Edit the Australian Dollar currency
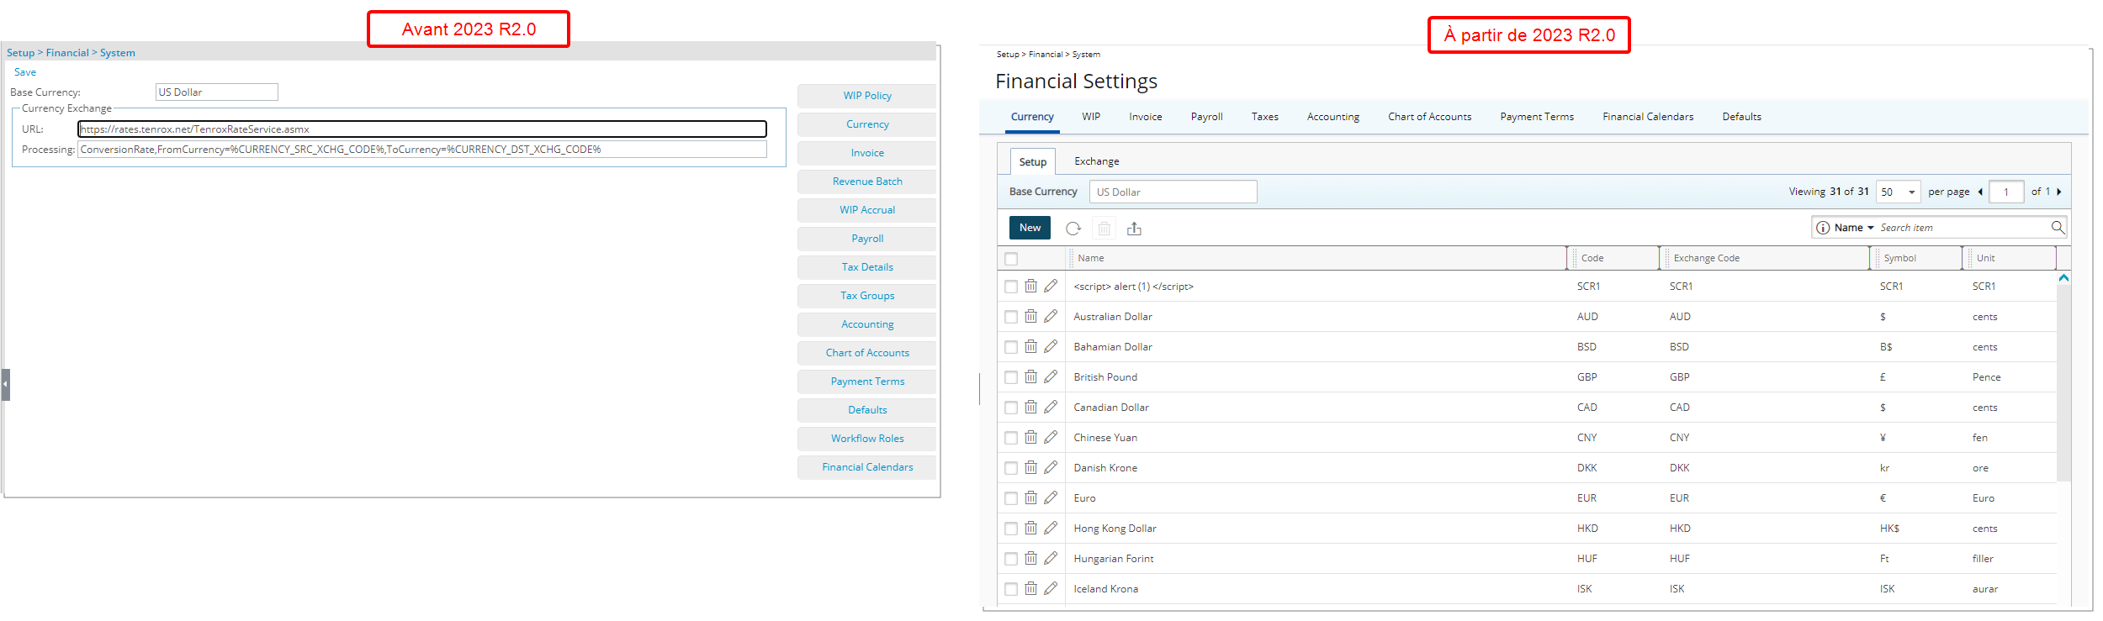 (x=1051, y=316)
